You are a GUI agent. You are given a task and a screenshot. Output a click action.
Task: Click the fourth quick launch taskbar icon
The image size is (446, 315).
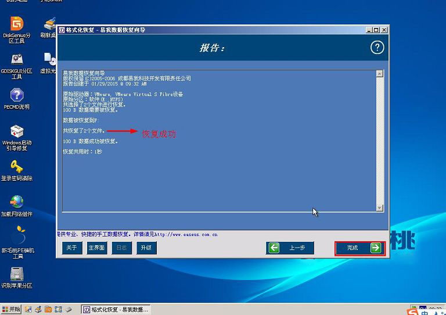pyautogui.click(x=58, y=309)
